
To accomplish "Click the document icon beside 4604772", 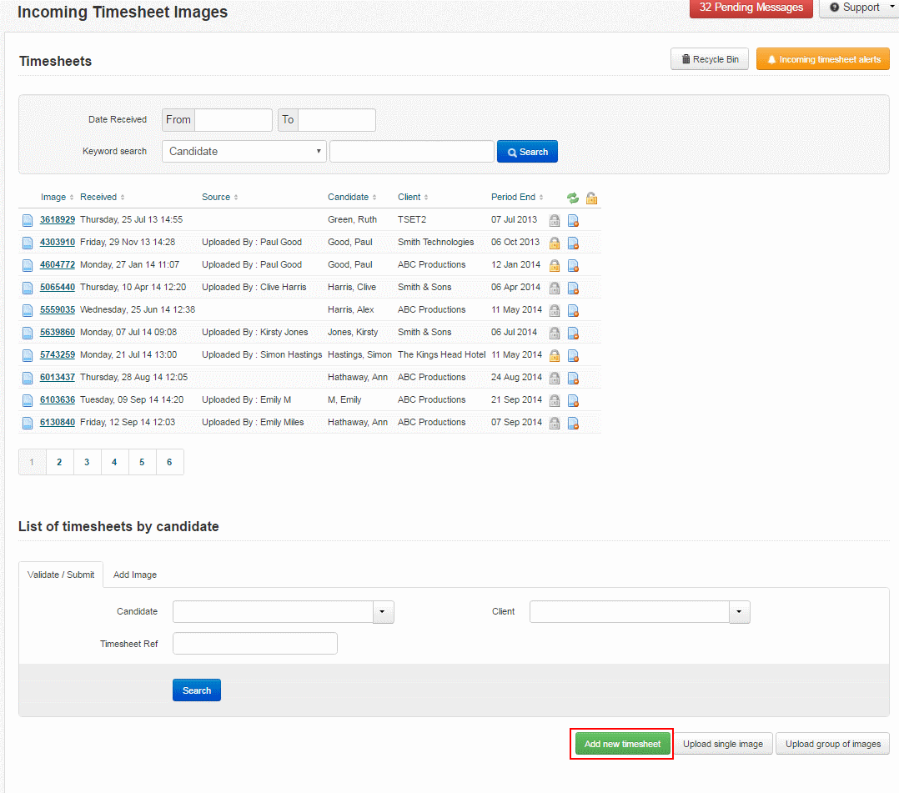I will (27, 265).
